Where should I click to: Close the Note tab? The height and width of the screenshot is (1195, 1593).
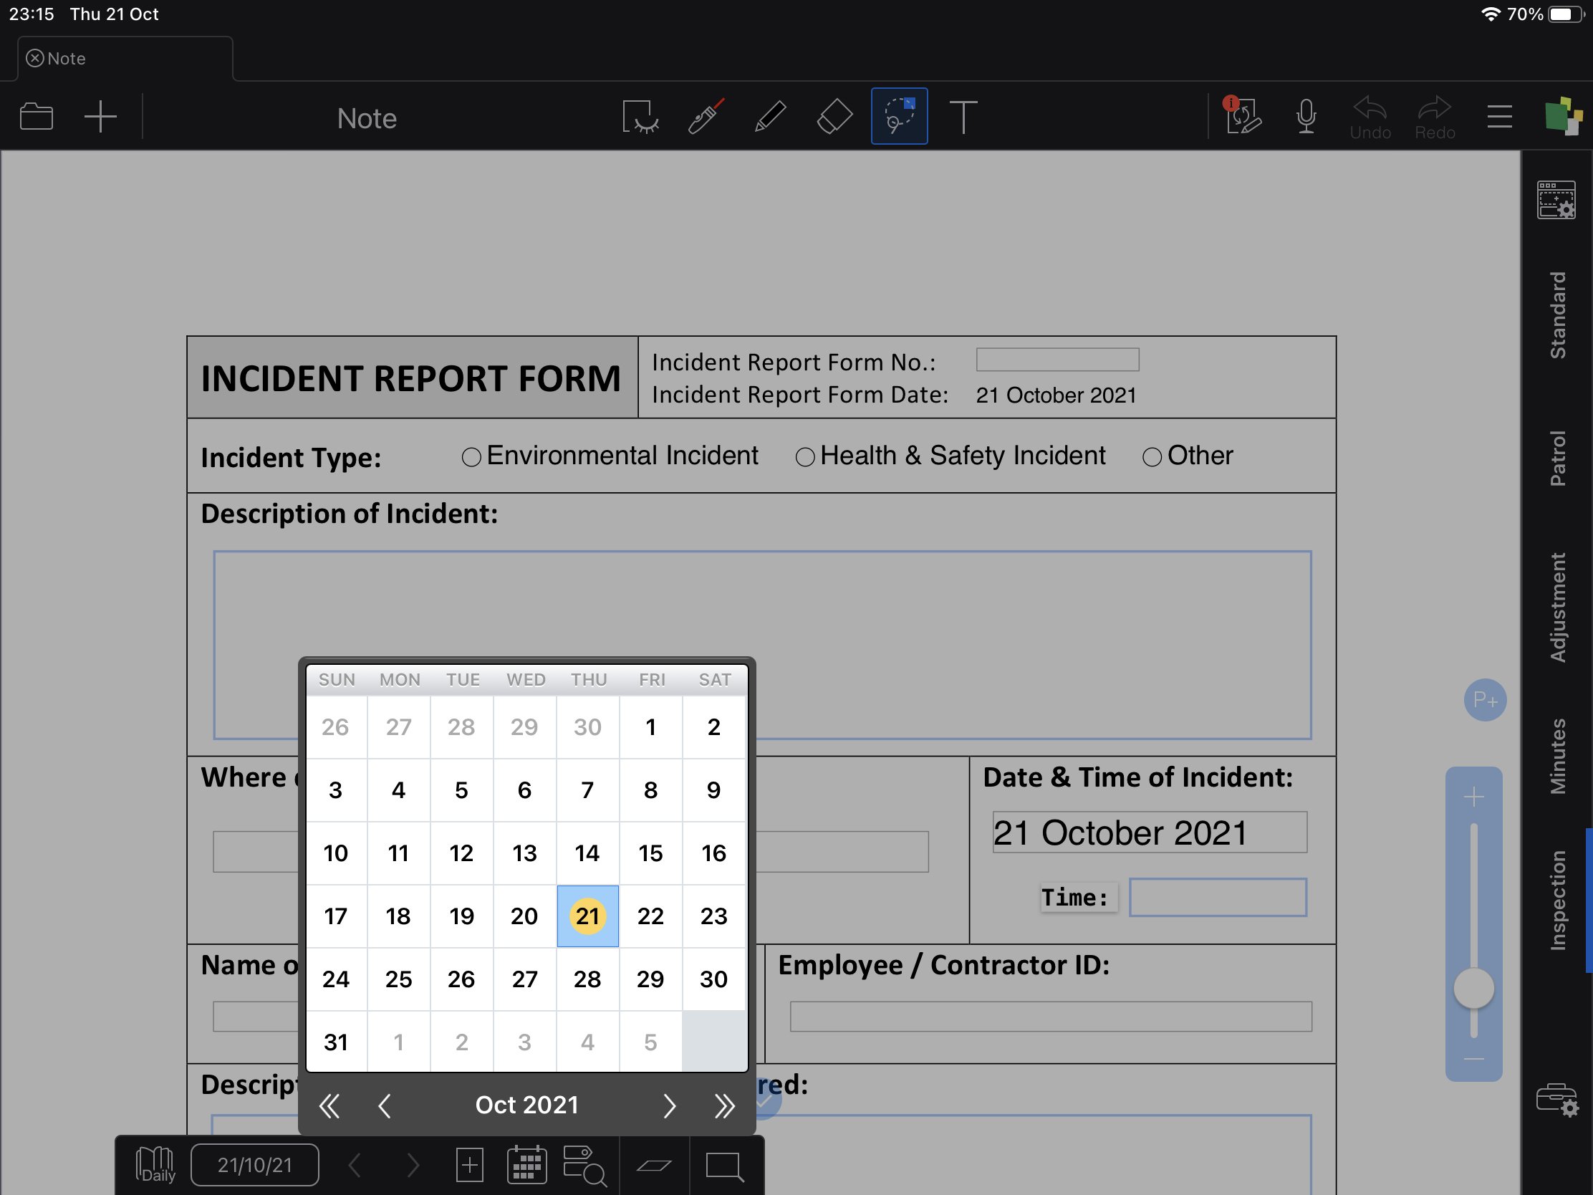click(34, 58)
